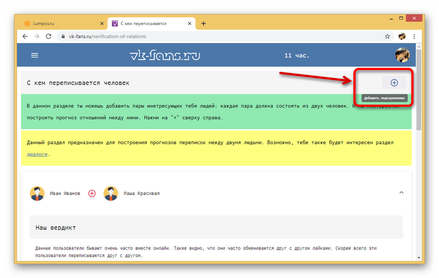Collapse the Иван Иванов pair card
The image size is (439, 278).
click(x=401, y=193)
